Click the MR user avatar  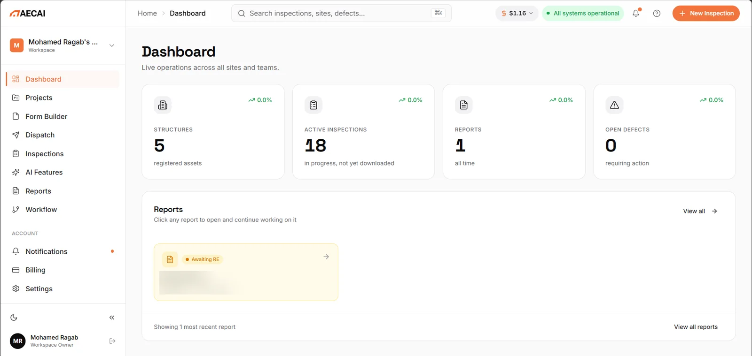pyautogui.click(x=18, y=341)
